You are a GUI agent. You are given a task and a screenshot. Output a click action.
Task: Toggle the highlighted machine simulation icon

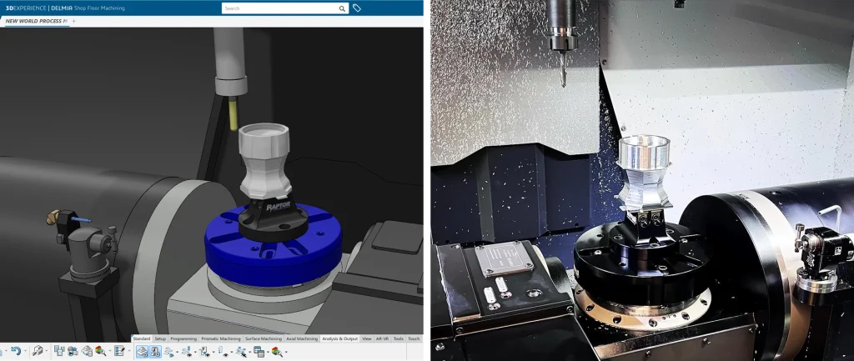pos(155,352)
